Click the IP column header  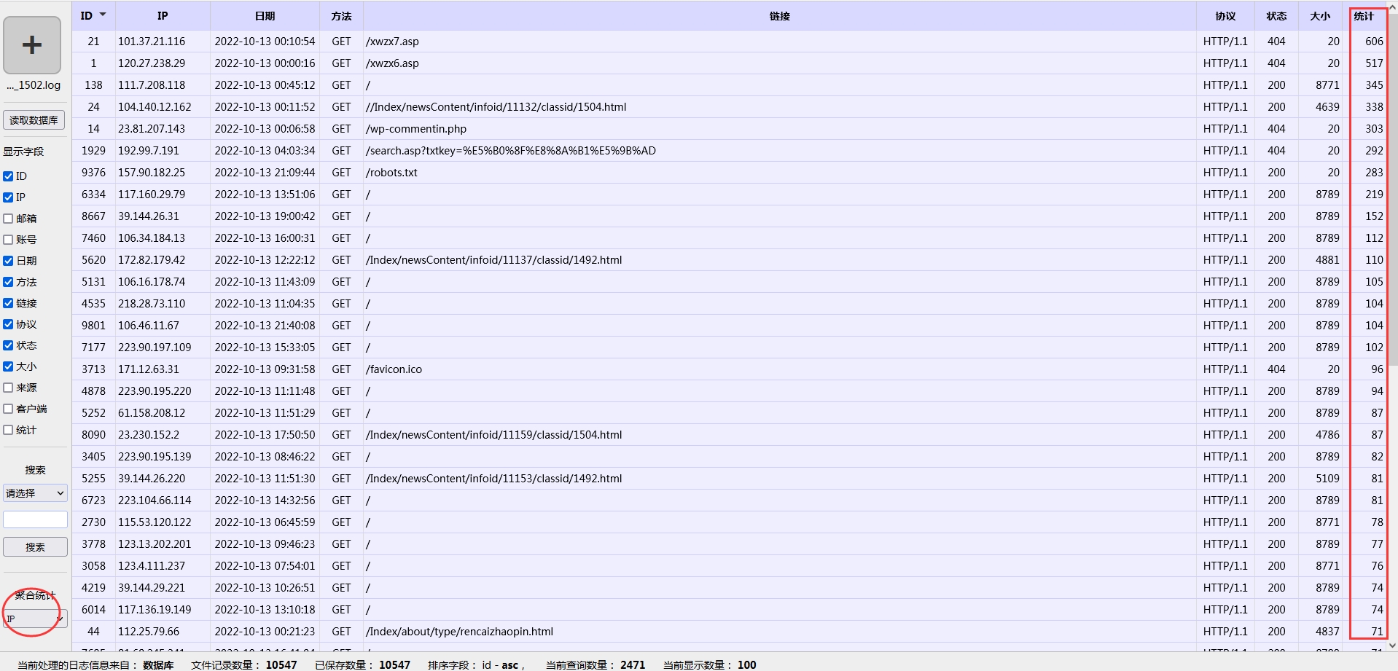pos(163,15)
